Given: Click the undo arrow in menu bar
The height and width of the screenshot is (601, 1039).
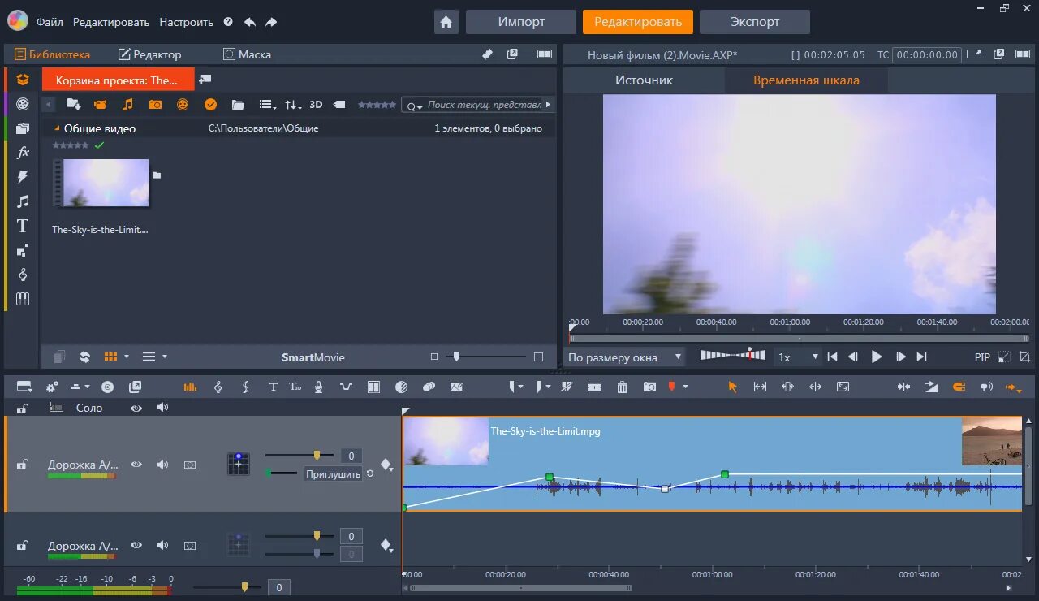Looking at the screenshot, I should (x=250, y=22).
